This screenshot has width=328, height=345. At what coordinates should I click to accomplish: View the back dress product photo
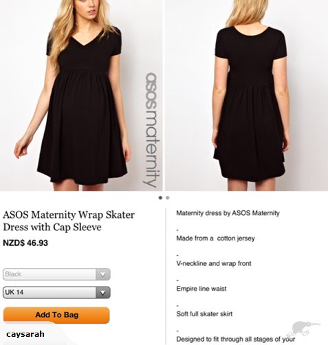[x=246, y=96]
